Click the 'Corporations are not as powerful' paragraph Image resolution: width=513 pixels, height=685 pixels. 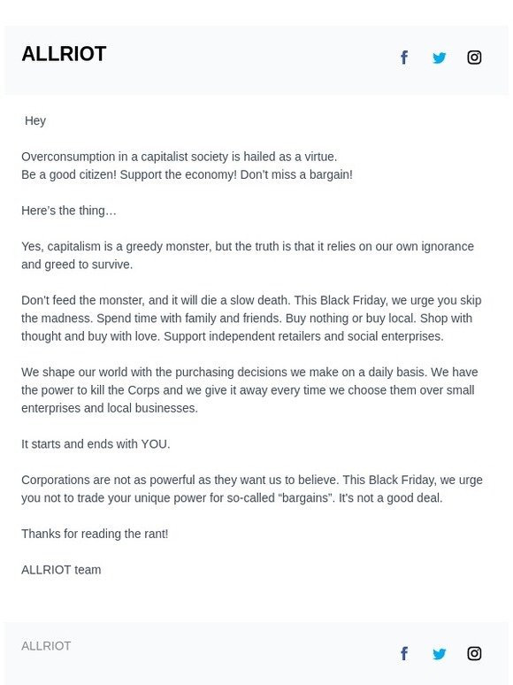point(252,489)
